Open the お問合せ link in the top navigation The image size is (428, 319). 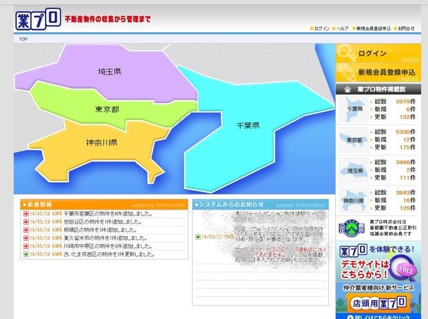[x=406, y=28]
